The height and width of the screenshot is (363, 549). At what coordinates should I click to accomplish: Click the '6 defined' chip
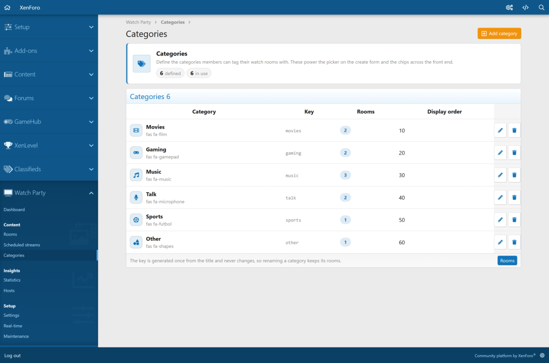click(x=170, y=73)
